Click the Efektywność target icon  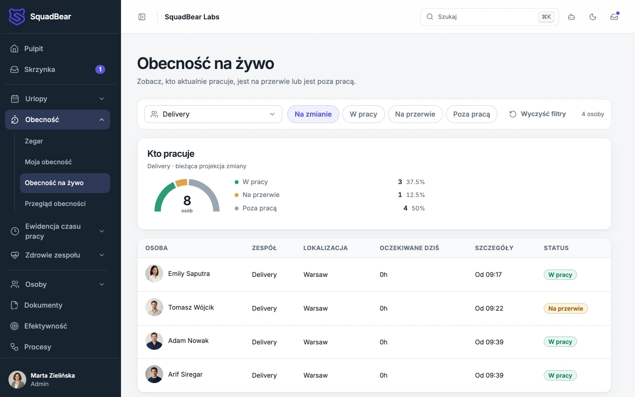pyautogui.click(x=14, y=326)
